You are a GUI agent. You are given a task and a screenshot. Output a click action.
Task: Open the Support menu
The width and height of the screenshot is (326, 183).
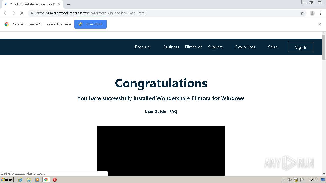tap(215, 47)
